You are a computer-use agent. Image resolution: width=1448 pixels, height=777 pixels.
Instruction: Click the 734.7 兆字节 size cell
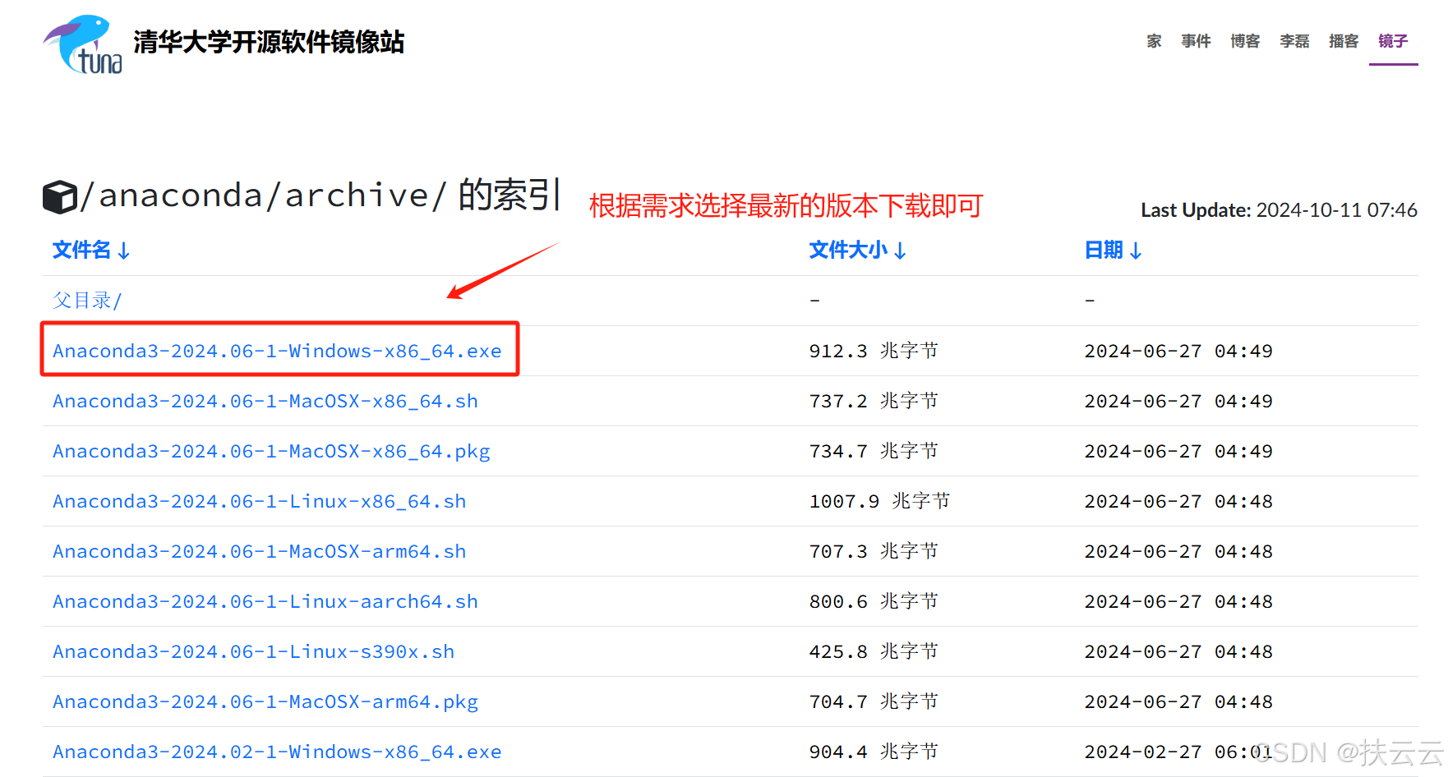point(874,452)
